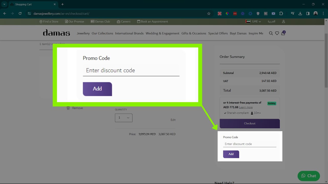Click the Tabby Learn more link

(x=246, y=107)
